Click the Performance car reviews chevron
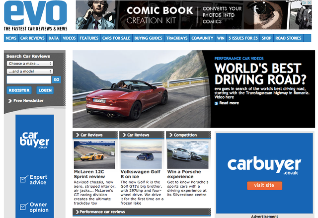318x218 pixels. click(x=78, y=212)
